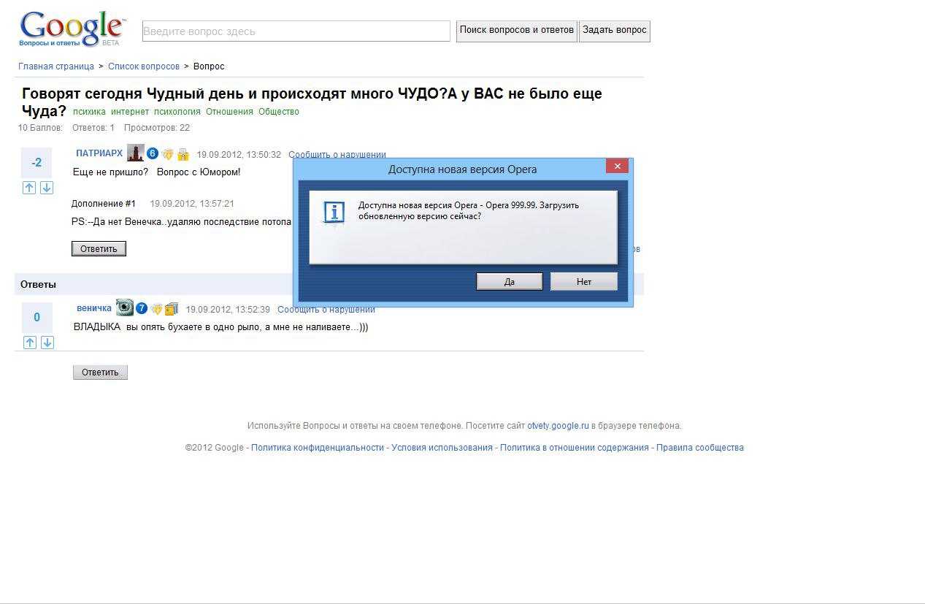The width and height of the screenshot is (925, 604).
Task: Click Да to download the Opera update
Action: pos(510,281)
